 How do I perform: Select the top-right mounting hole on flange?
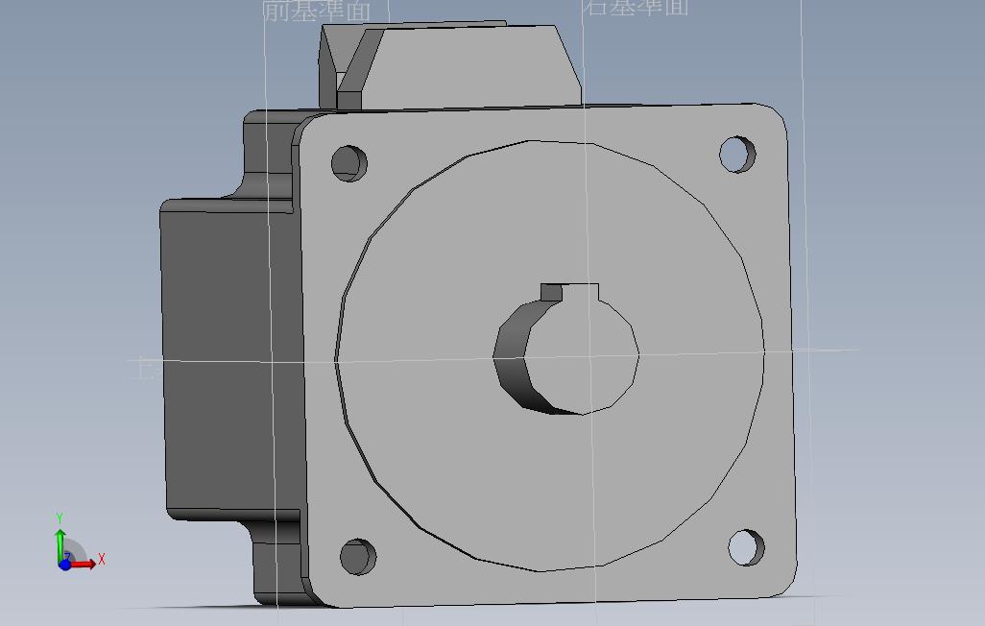(737, 154)
